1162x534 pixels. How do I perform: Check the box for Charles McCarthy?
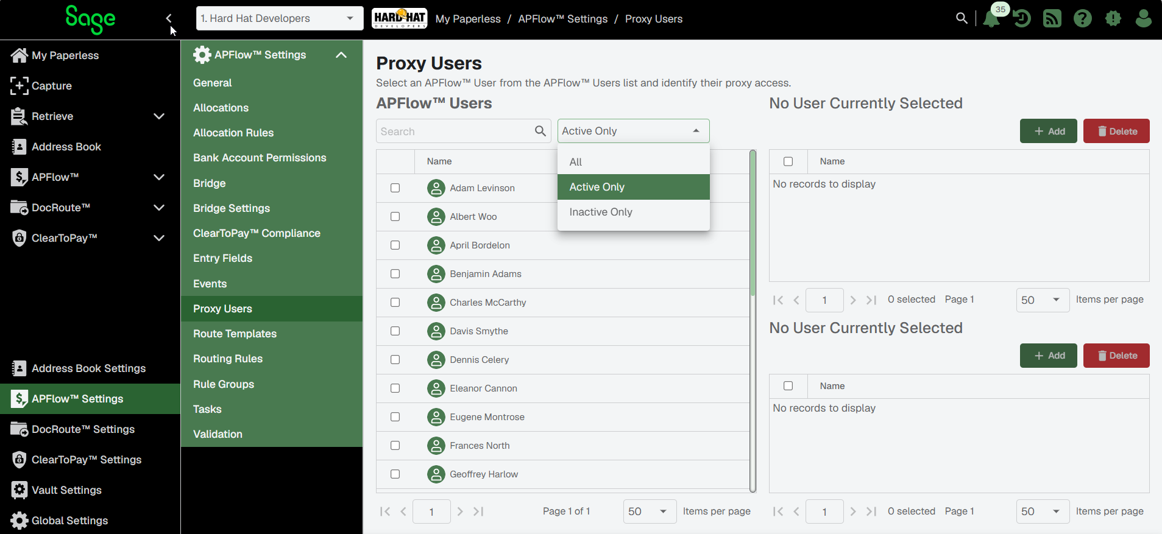coord(395,303)
